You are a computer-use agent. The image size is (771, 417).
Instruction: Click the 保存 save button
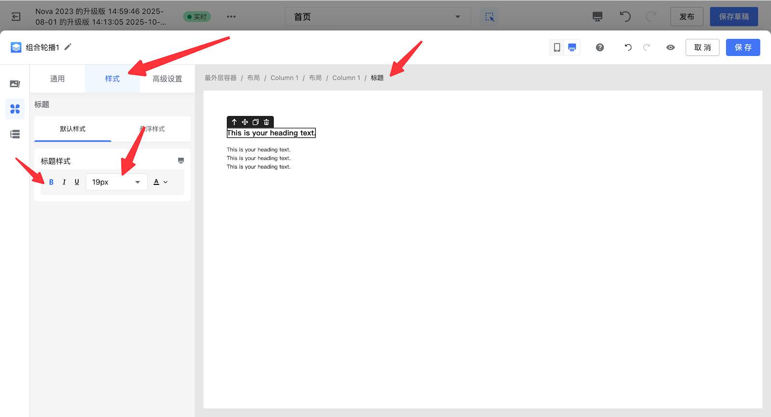743,48
